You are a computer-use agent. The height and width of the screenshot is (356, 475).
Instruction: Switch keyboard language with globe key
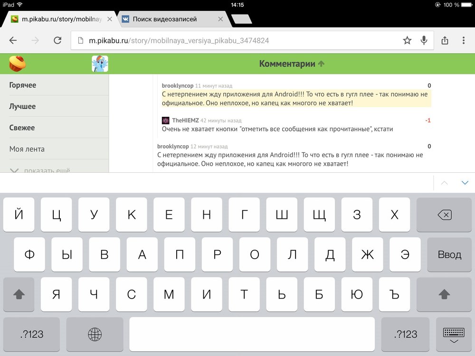tap(95, 334)
